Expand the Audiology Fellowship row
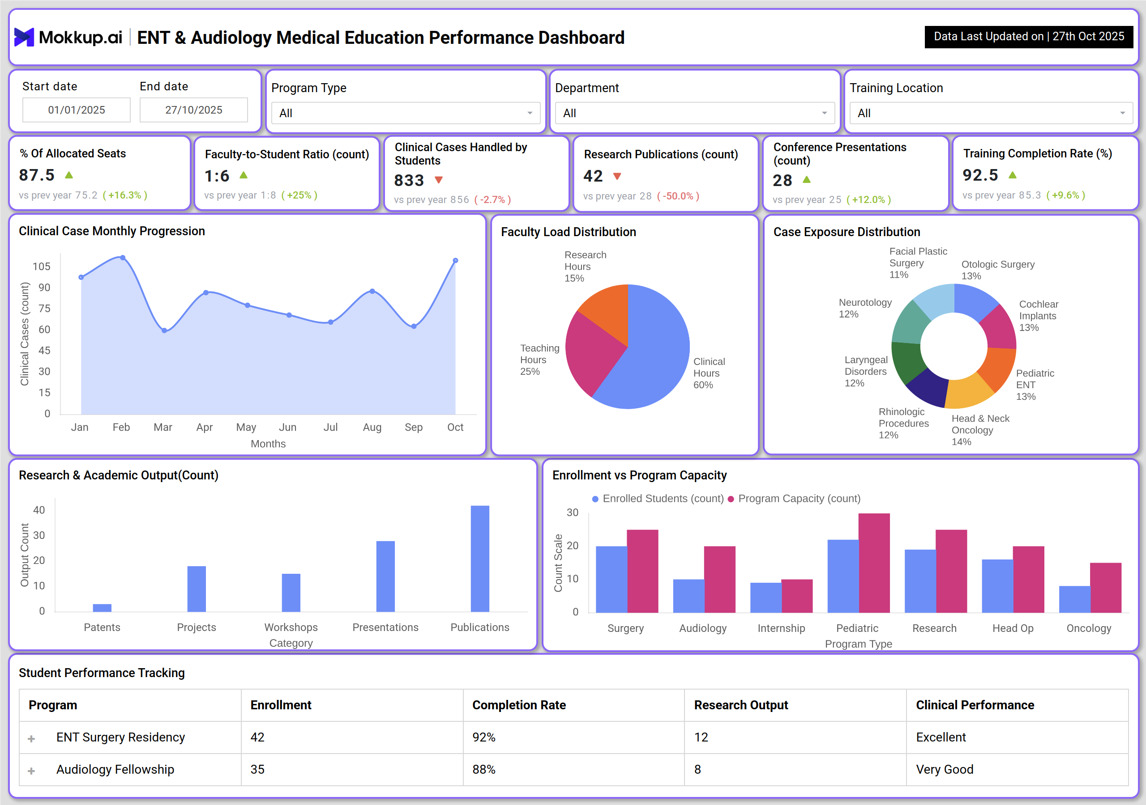 [31, 771]
